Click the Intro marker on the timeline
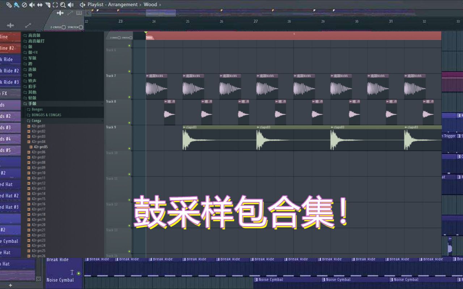 click(x=149, y=37)
